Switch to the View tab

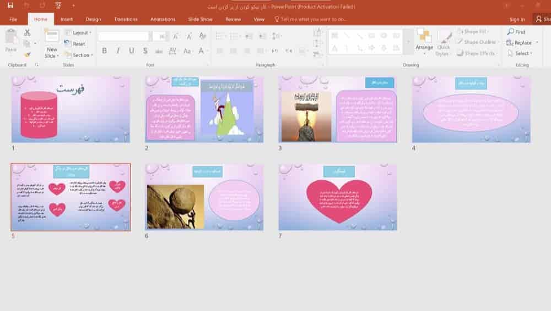pos(259,19)
